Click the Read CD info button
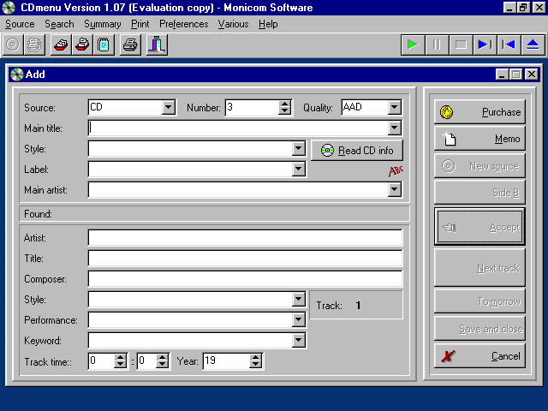 click(356, 151)
